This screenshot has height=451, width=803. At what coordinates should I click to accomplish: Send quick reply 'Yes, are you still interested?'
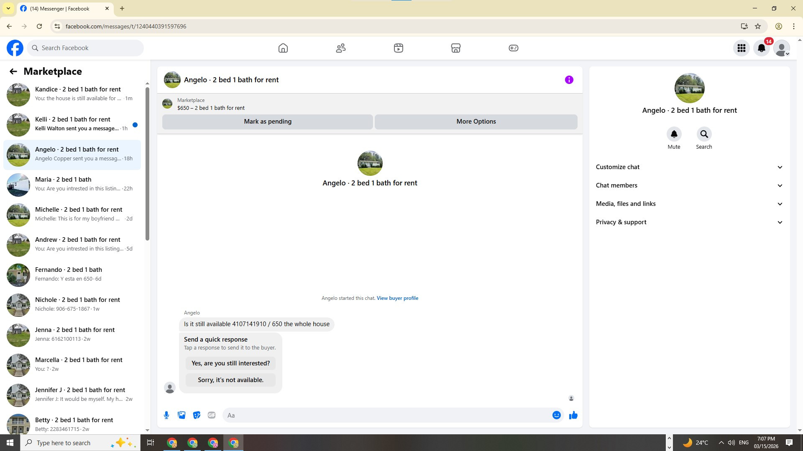(x=230, y=363)
